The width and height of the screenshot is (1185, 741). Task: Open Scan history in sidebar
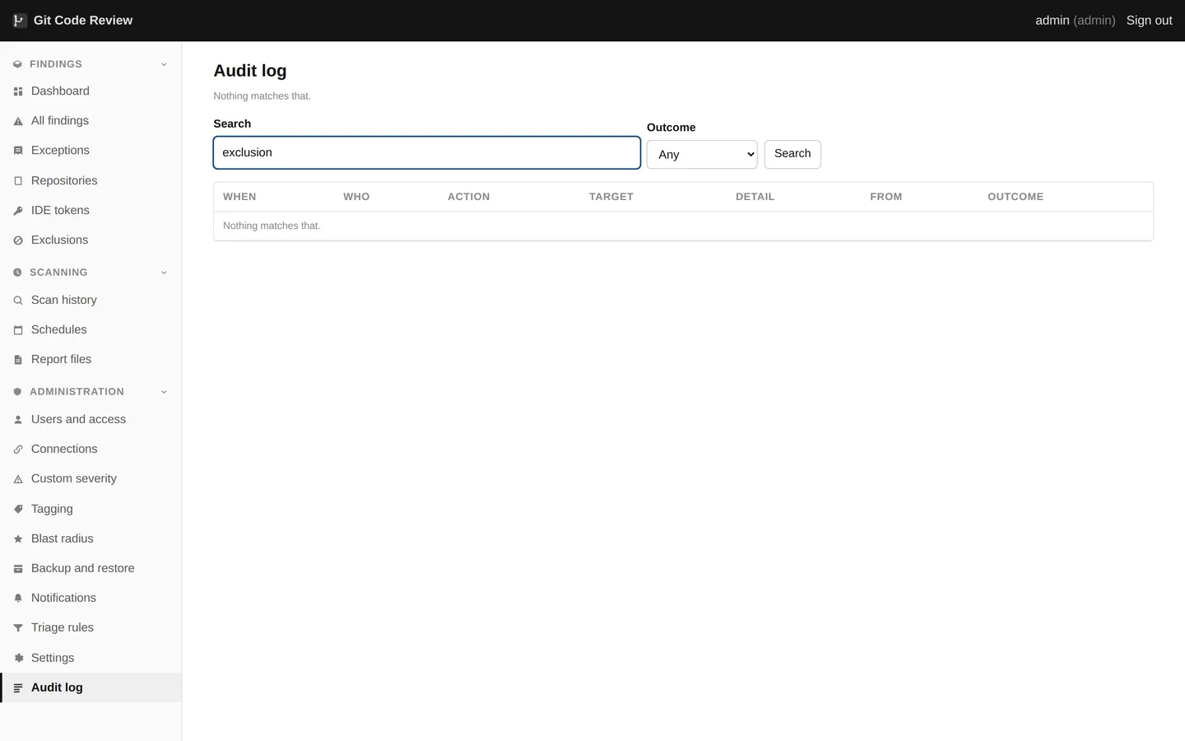(91, 301)
